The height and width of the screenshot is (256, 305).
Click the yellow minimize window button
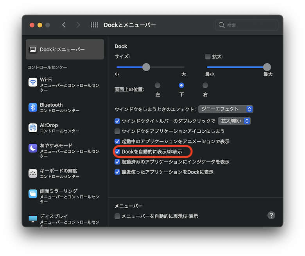point(40,25)
